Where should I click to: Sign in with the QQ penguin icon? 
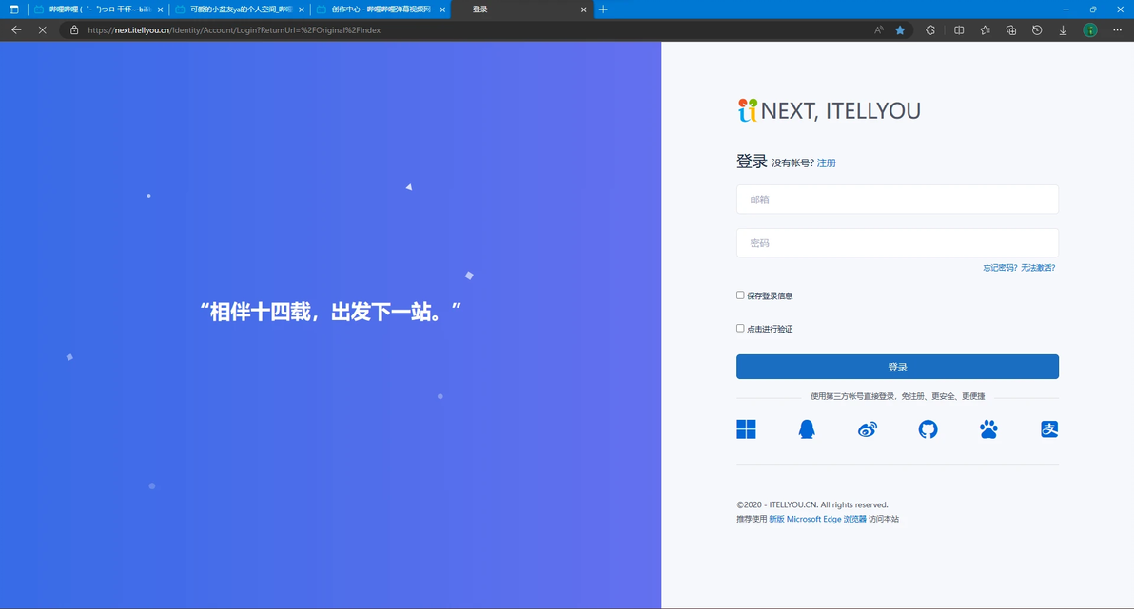(x=807, y=429)
